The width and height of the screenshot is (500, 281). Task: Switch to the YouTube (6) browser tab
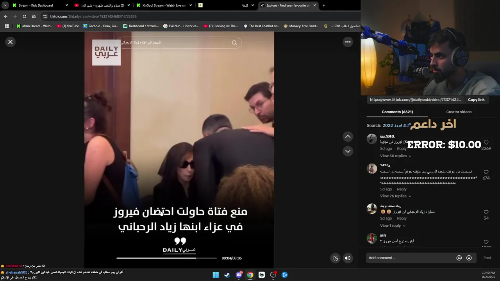pyautogui.click(x=102, y=5)
